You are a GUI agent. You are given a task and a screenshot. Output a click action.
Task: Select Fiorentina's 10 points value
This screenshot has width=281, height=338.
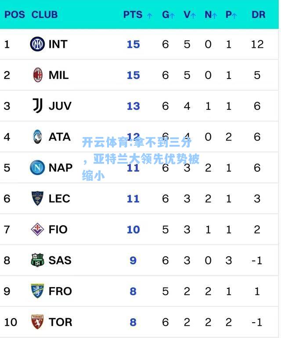[x=133, y=230]
